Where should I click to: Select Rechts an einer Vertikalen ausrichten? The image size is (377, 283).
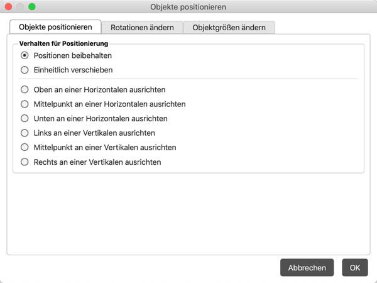coord(25,162)
